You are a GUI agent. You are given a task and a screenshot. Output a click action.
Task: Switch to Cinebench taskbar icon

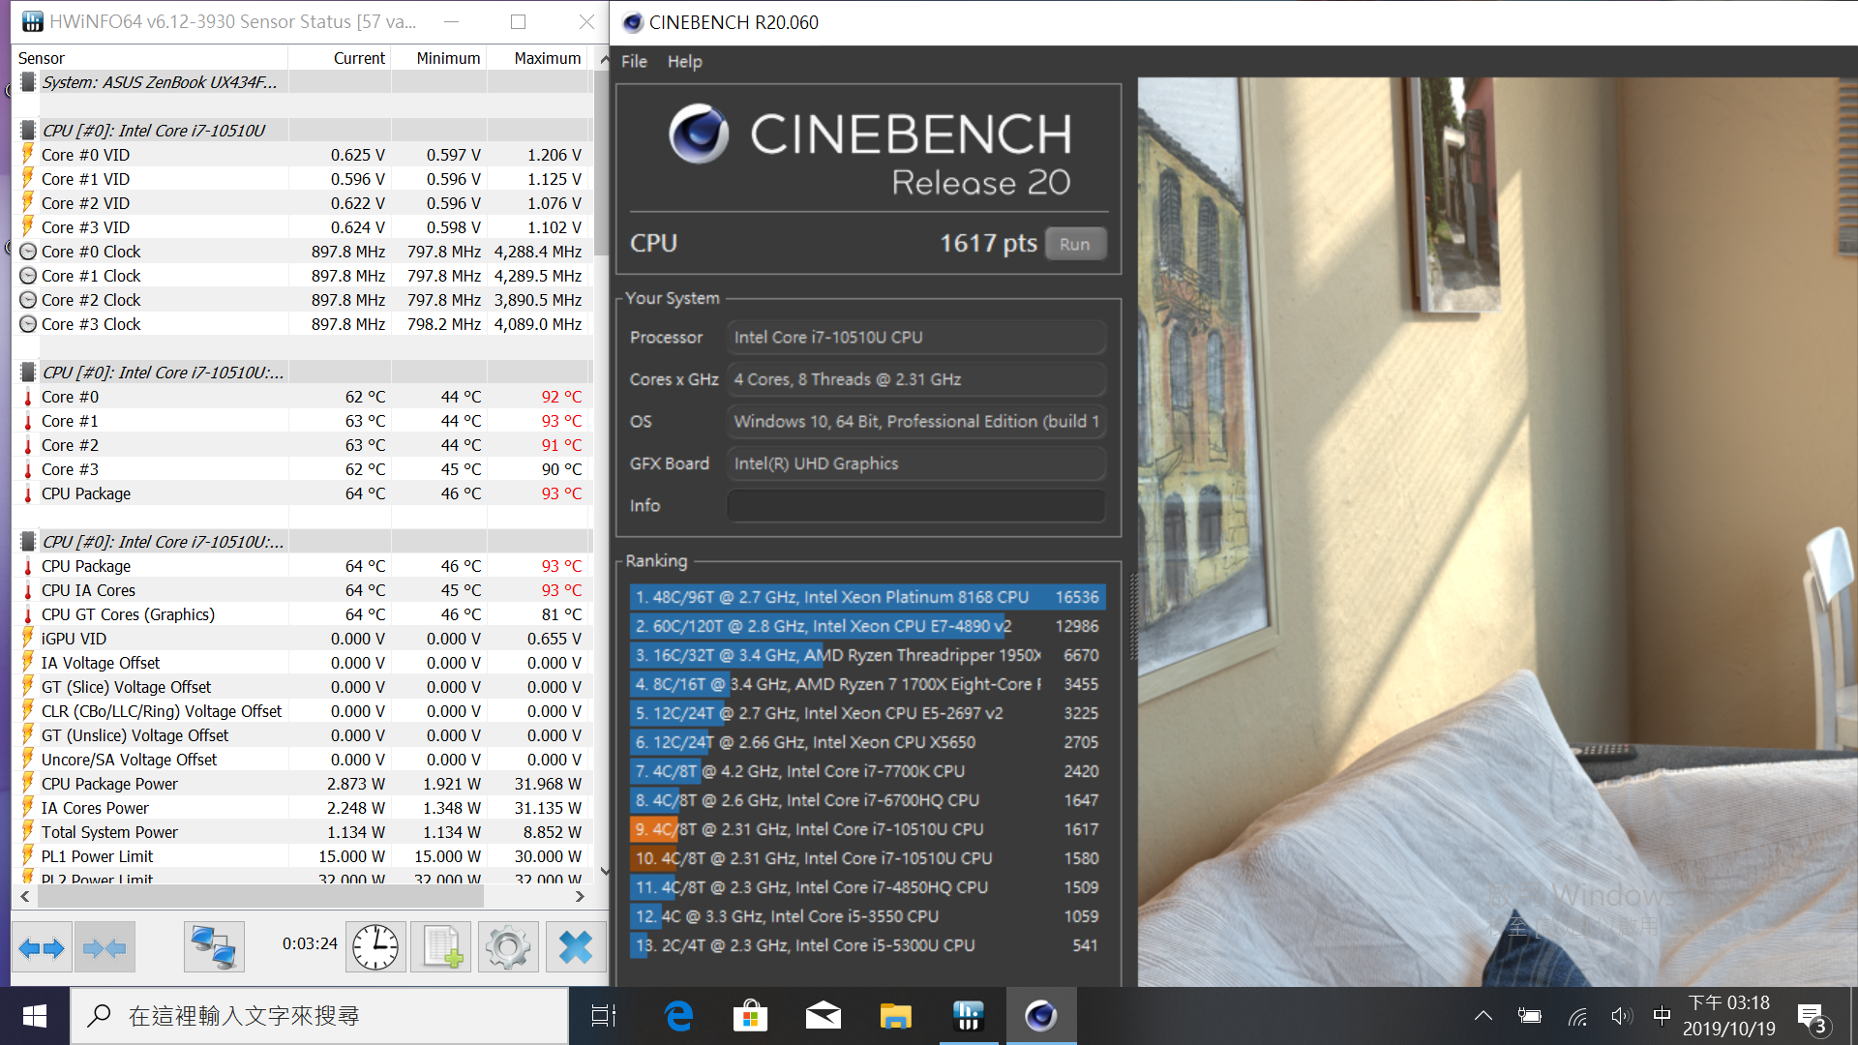pyautogui.click(x=1040, y=1016)
